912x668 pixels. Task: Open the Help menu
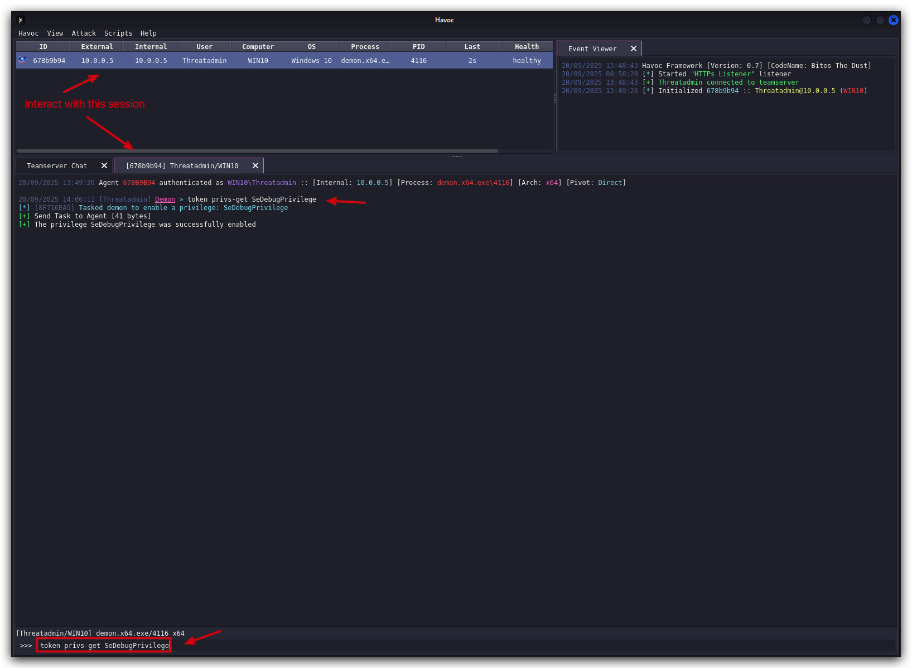148,33
